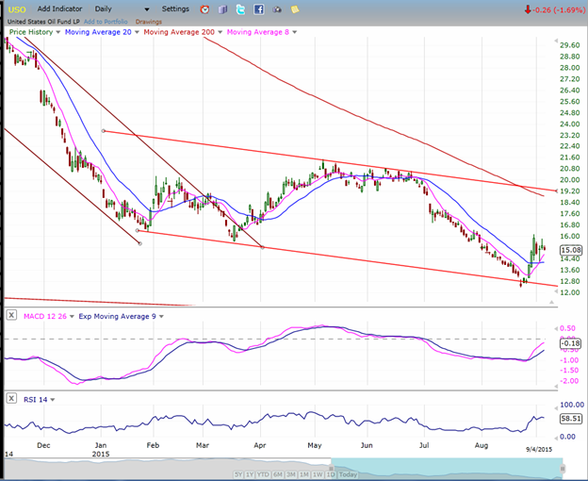Screen dimensions: 588x481
Task: Click the purple book icon in toolbar
Action: tap(222, 9)
